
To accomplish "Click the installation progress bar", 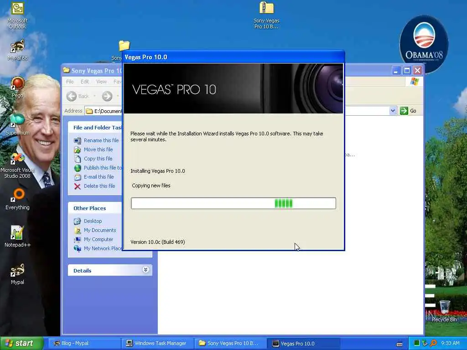I will tap(233, 203).
